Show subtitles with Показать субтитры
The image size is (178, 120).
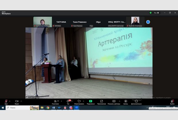click(114, 101)
